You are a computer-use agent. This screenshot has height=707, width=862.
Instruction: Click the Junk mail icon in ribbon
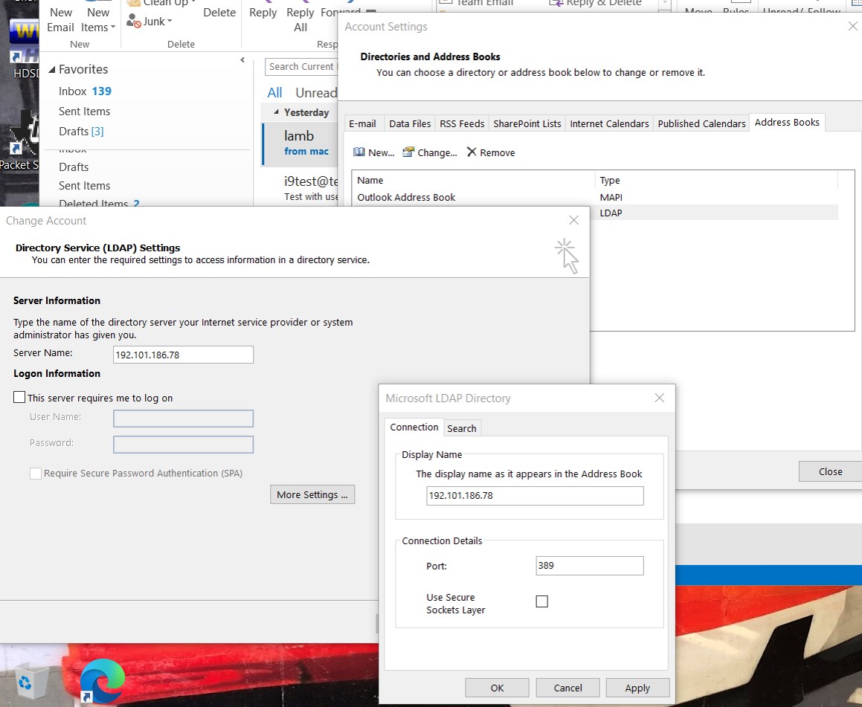(134, 22)
